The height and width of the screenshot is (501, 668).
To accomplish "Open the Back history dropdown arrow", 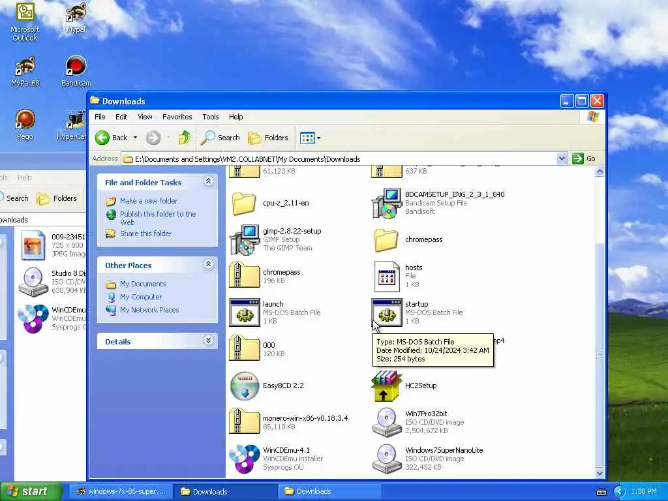I will 135,138.
